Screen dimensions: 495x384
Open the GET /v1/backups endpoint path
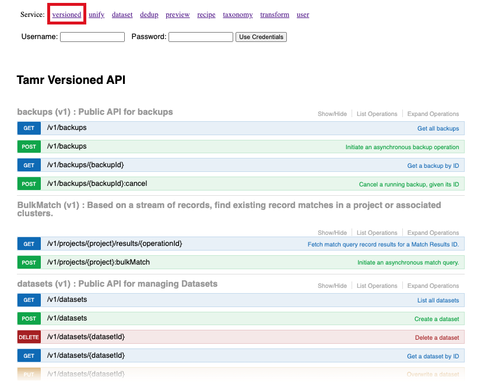66,128
